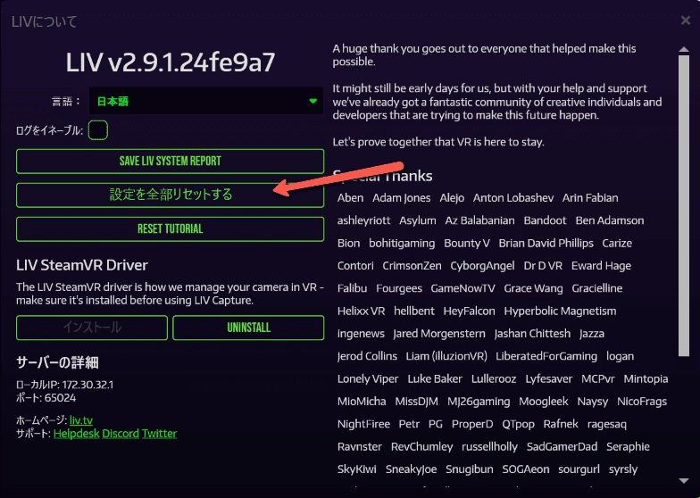Enable the ログをイネーブル checkbox
Image resolution: width=700 pixels, height=498 pixels.
[98, 130]
